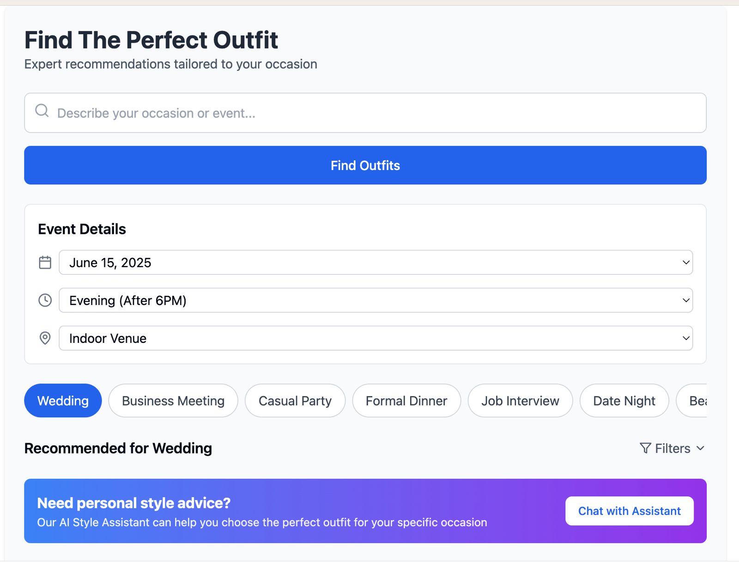This screenshot has width=739, height=567.
Task: Choose the Formal Dinner occasion
Action: (406, 401)
